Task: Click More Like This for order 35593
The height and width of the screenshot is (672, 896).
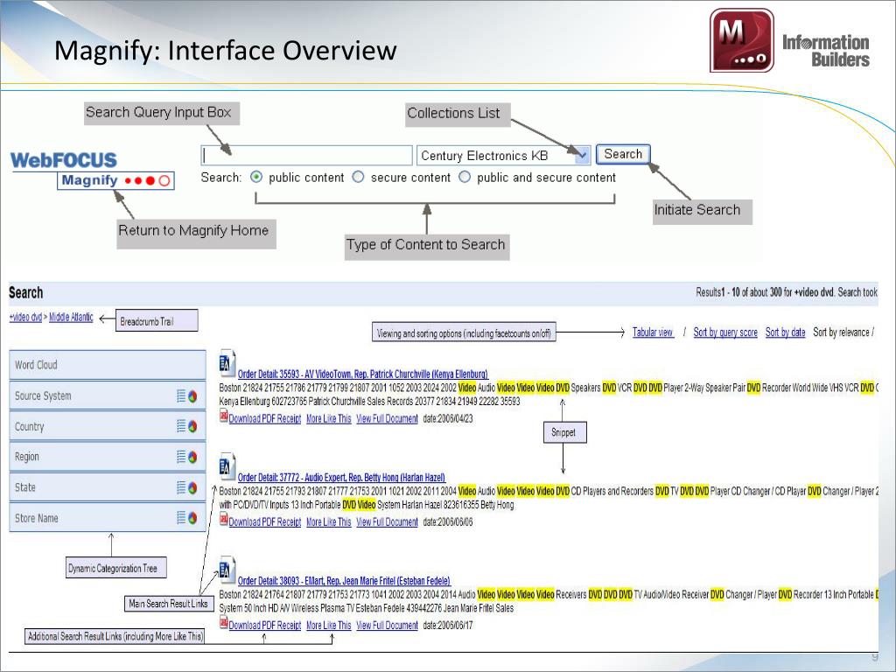Action: coord(329,419)
